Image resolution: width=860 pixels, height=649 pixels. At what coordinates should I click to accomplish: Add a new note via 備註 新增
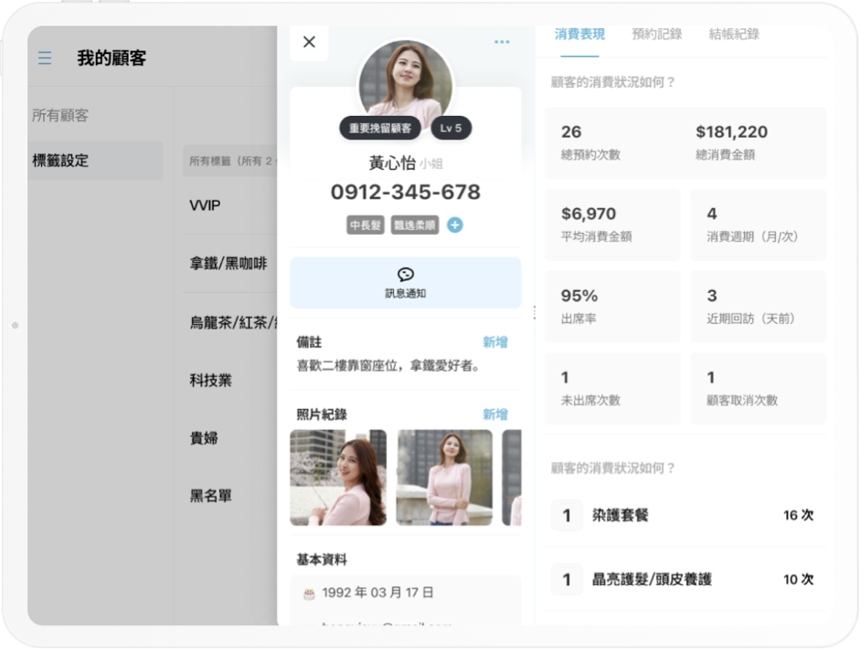pyautogui.click(x=495, y=342)
